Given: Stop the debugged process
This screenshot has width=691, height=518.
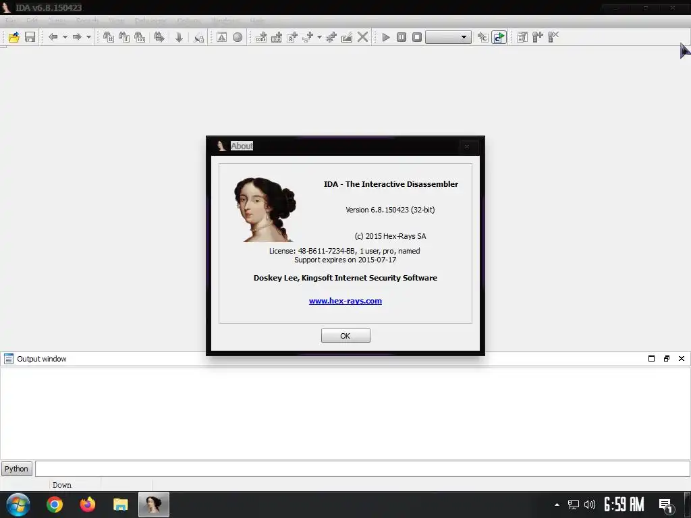Looking at the screenshot, I should pos(417,37).
